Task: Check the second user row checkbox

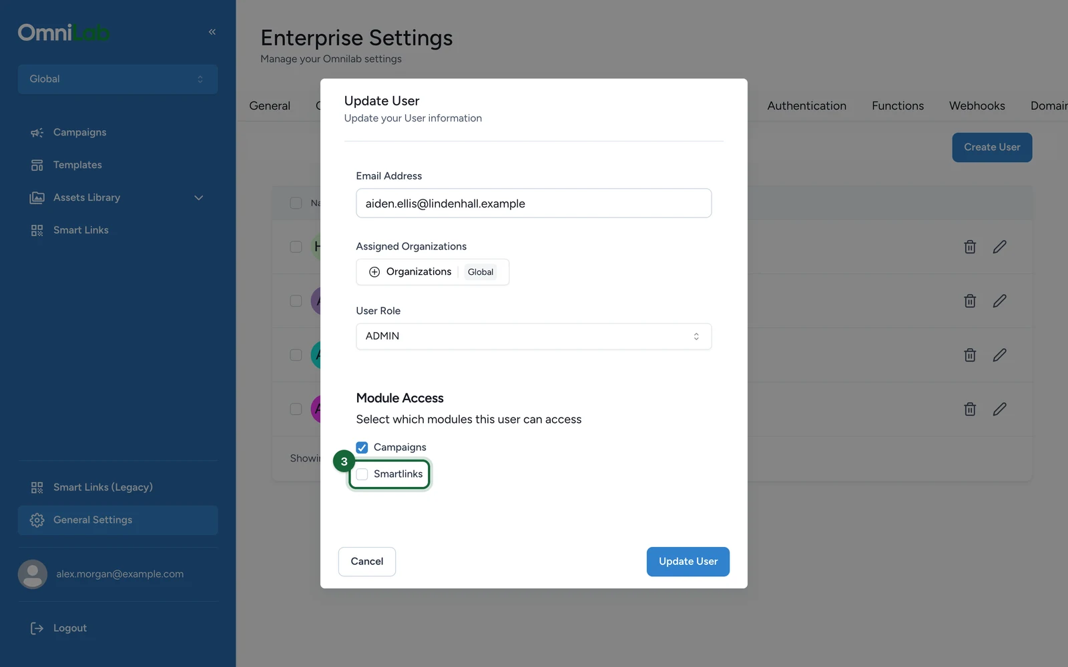Action: point(296,301)
